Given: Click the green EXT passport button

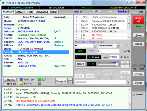Looking at the screenshot, I should click(70, 81).
